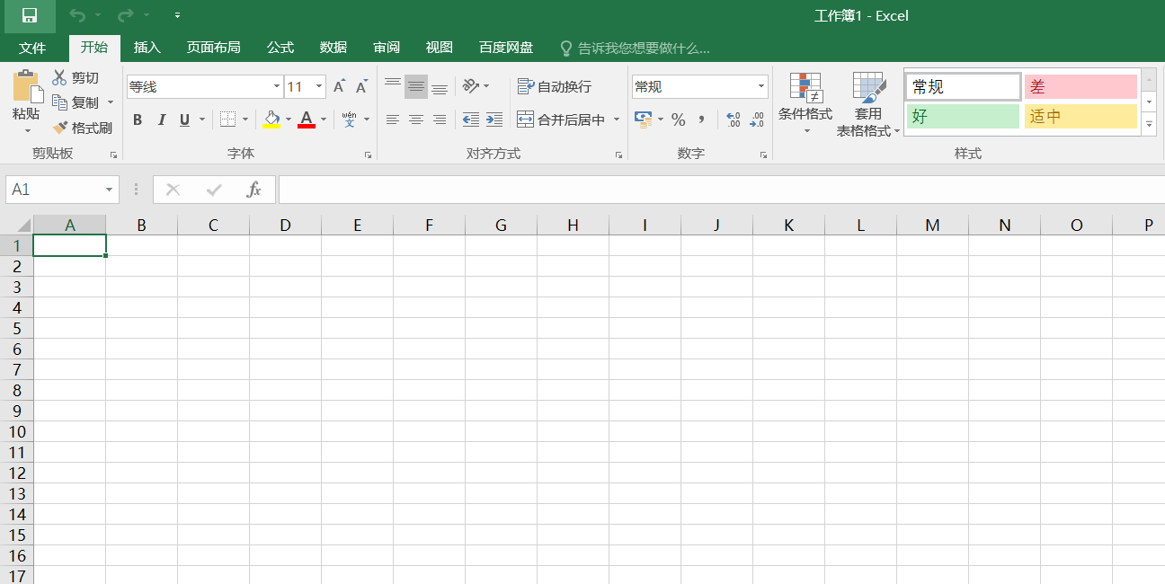This screenshot has height=584, width=1165.
Task: Open the font color palette arrow
Action: [324, 119]
